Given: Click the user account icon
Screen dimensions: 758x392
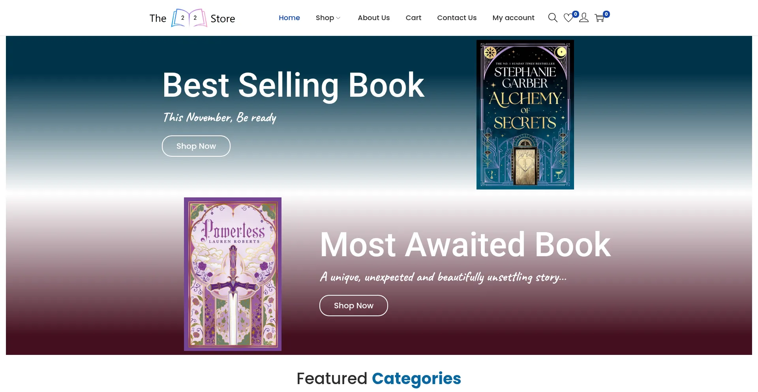Looking at the screenshot, I should tap(584, 18).
